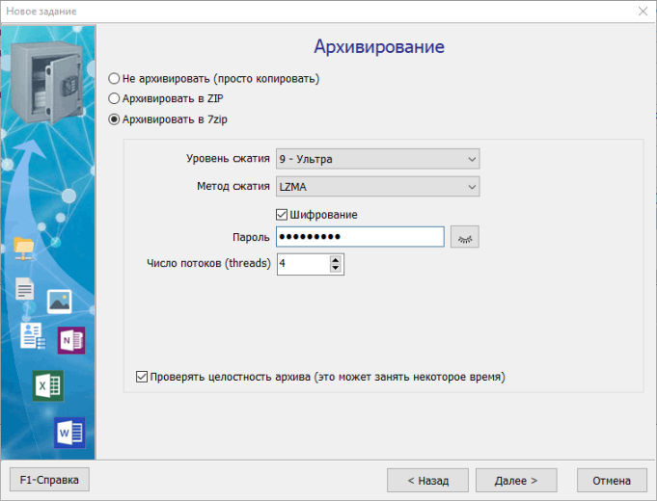Viewport: 657px width, 501px height.
Task: Toggle the 'Шифрование' checkbox
Action: tap(282, 215)
